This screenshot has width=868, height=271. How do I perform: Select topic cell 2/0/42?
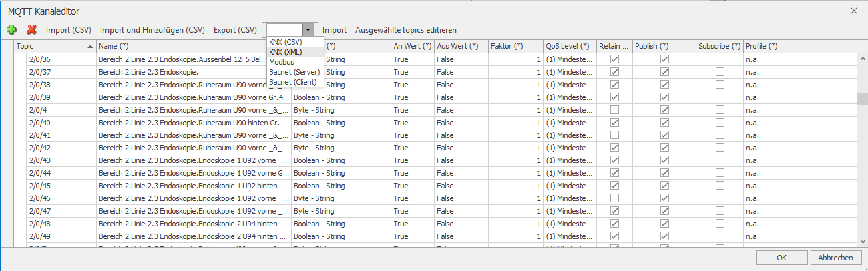pos(61,148)
